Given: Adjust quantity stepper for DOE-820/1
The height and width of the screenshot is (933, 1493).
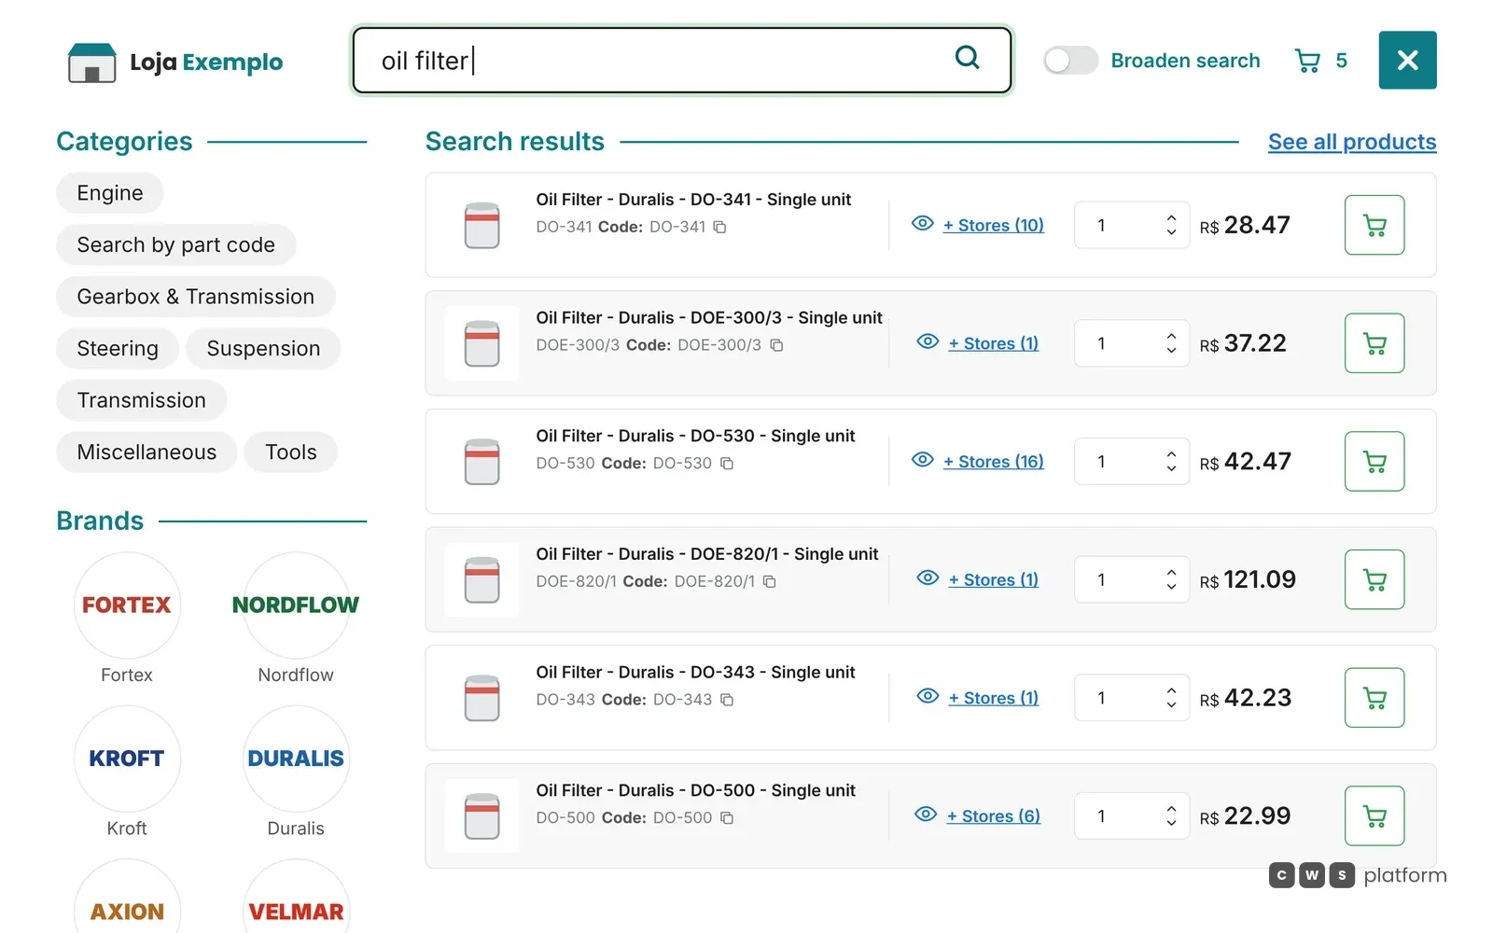Looking at the screenshot, I should (x=1171, y=579).
